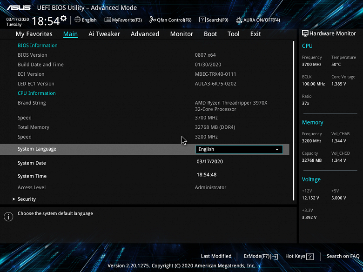Open the System Language dropdown arrow

click(x=277, y=149)
